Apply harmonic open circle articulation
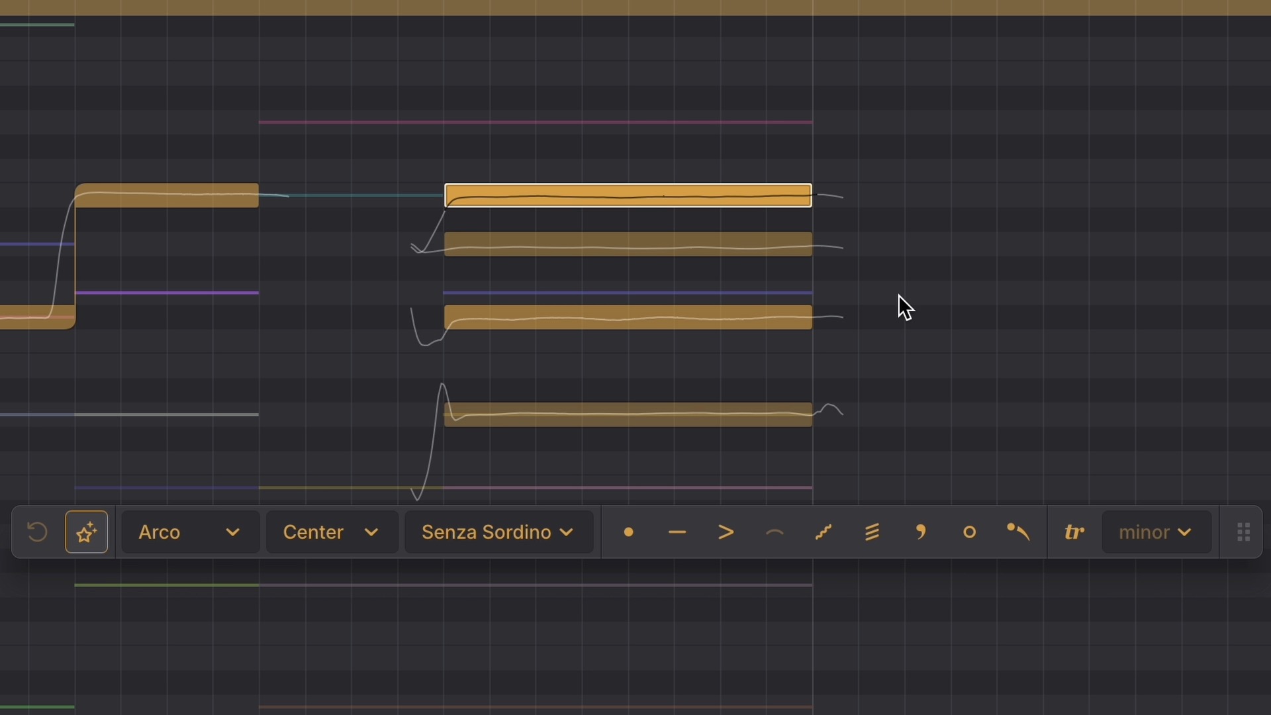Viewport: 1271px width, 715px height. coord(970,532)
